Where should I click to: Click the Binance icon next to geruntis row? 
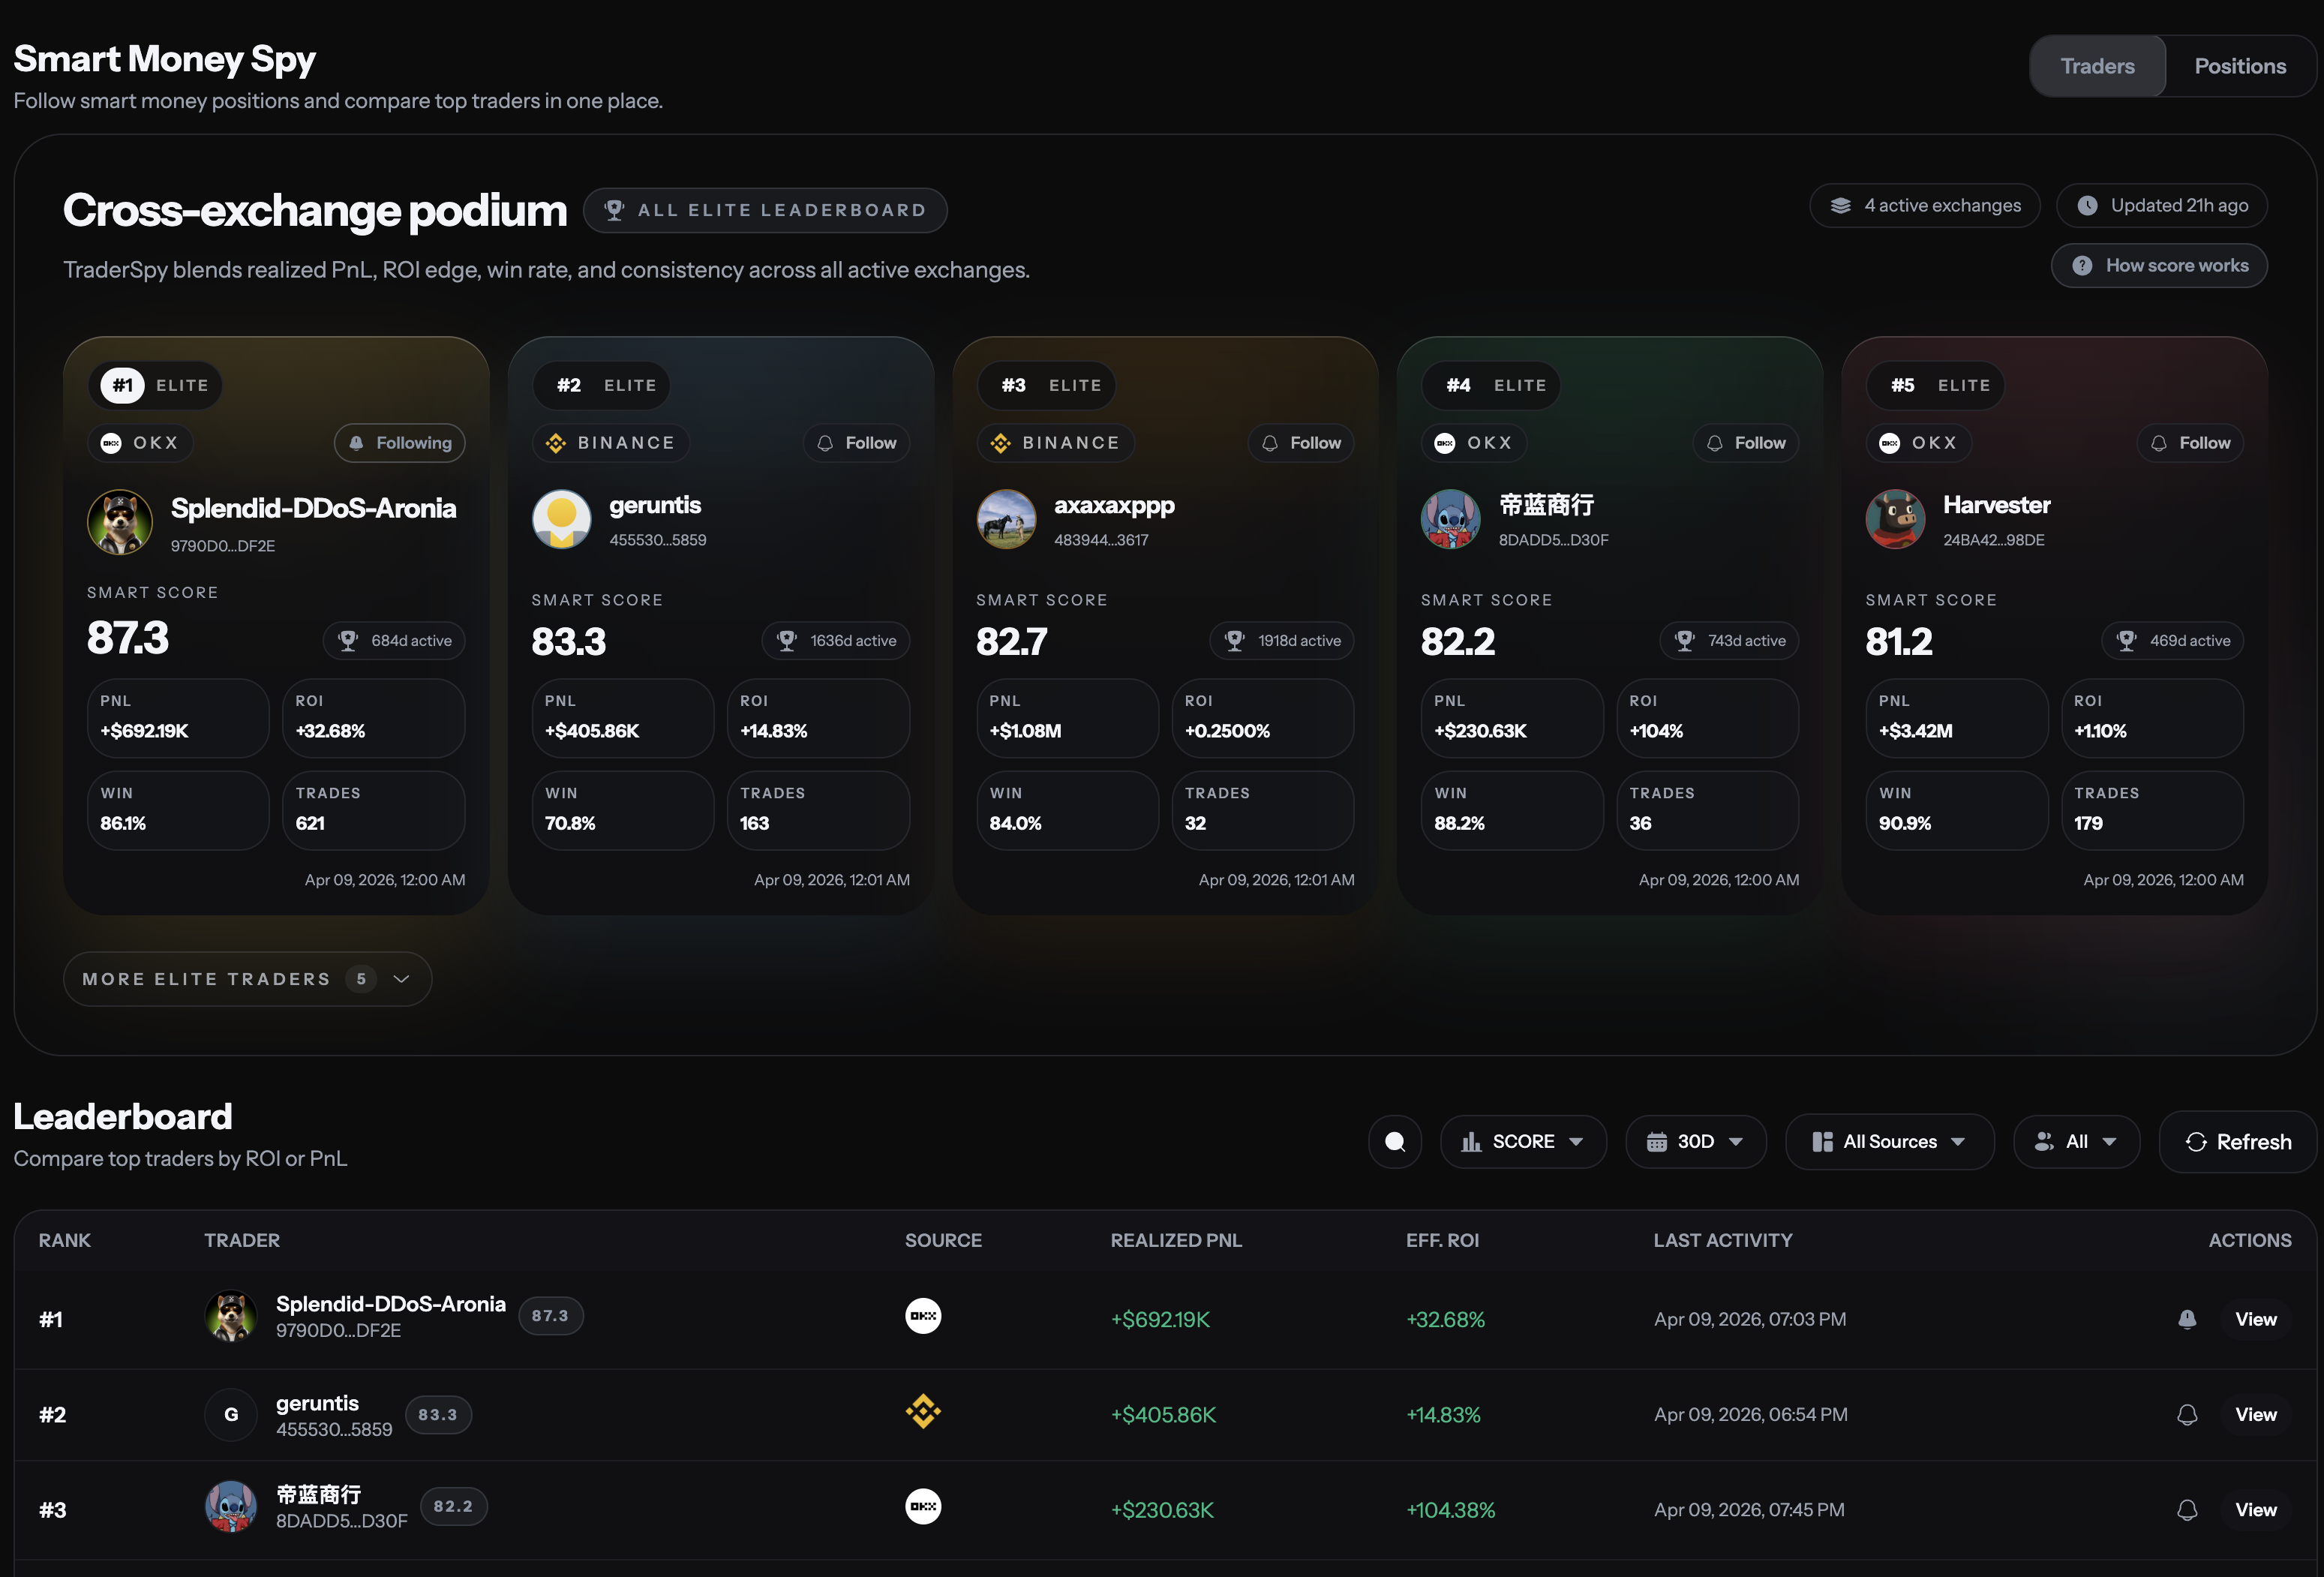923,1412
